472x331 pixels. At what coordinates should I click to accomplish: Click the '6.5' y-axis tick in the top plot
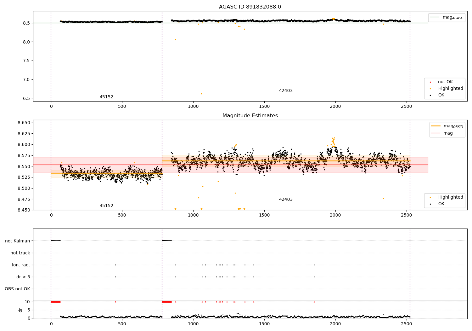(x=26, y=98)
